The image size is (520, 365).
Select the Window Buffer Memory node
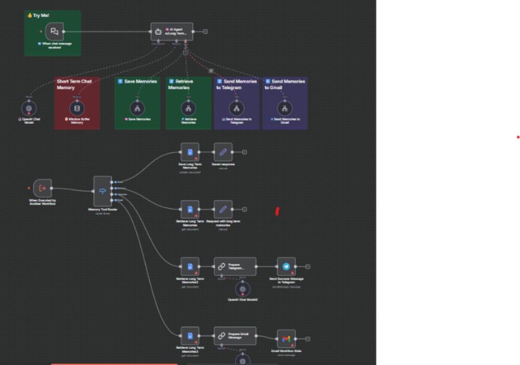tap(77, 108)
